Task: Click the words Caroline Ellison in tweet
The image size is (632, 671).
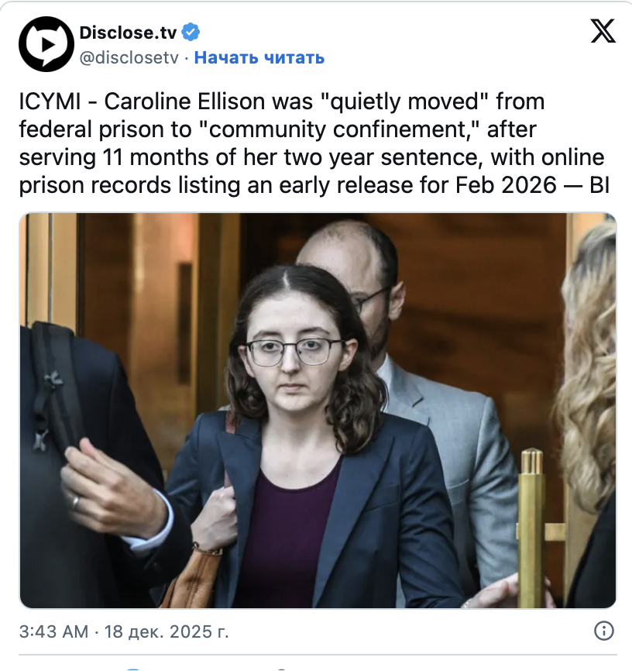Action: pyautogui.click(x=185, y=102)
